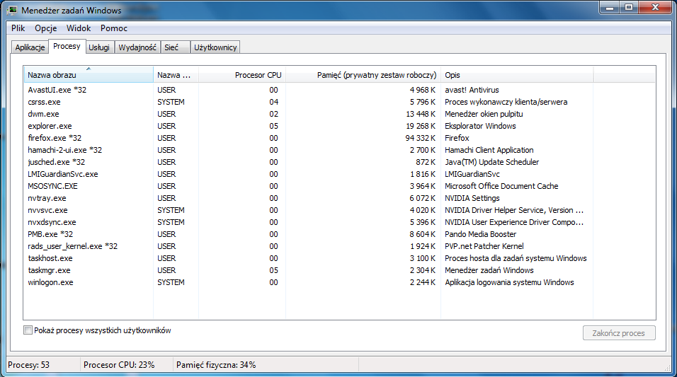Switch to the Usługi tab

[99, 47]
